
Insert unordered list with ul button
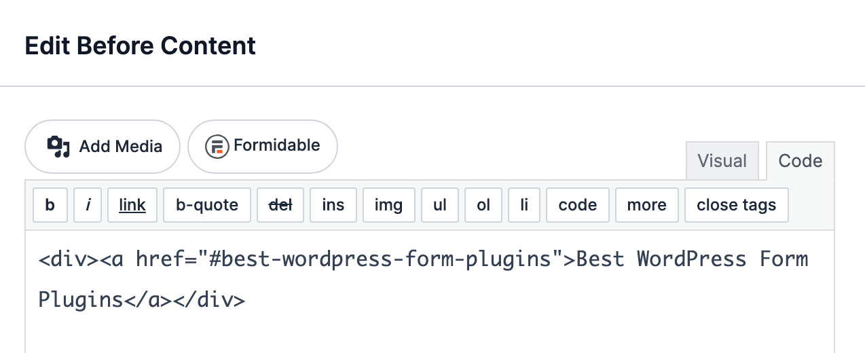(x=440, y=205)
